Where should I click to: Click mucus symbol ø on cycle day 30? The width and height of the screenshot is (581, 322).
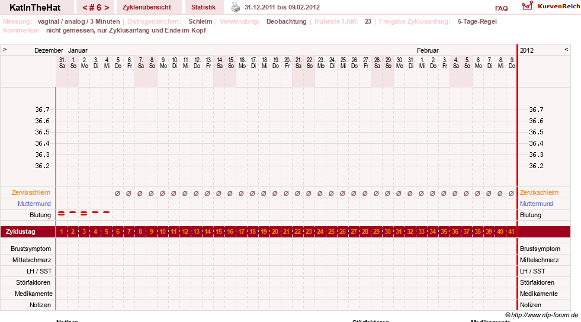point(387,193)
